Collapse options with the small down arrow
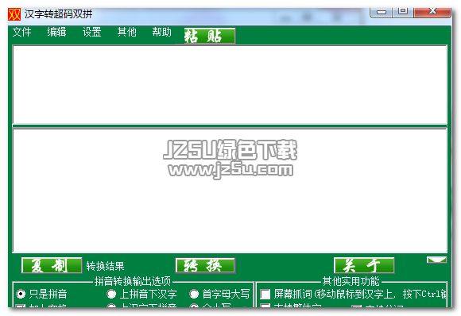The image size is (461, 316). click(436, 260)
